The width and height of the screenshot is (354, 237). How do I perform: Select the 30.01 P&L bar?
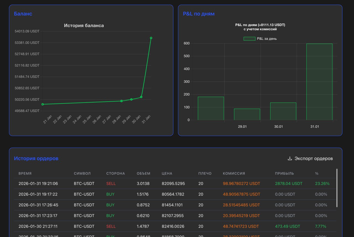(283, 111)
